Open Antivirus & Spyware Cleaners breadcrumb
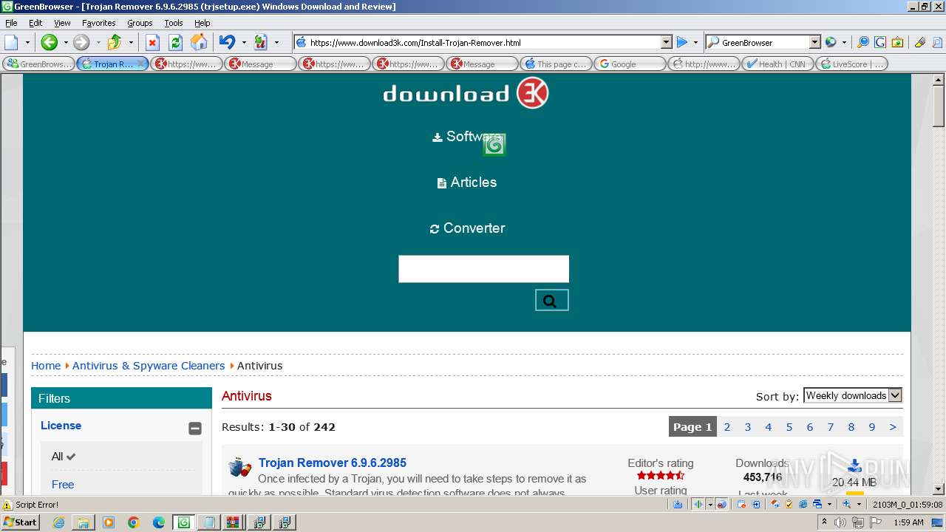This screenshot has height=532, width=946. [x=149, y=366]
